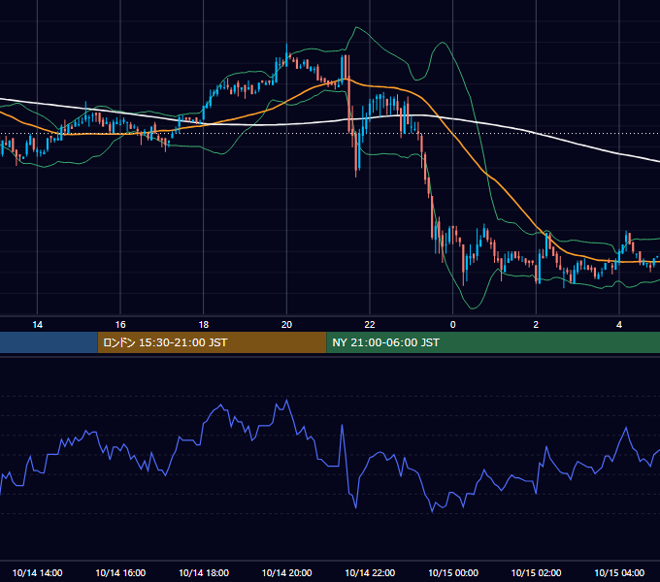Click the '16' hour axis label
The width and height of the screenshot is (660, 582).
click(x=120, y=325)
